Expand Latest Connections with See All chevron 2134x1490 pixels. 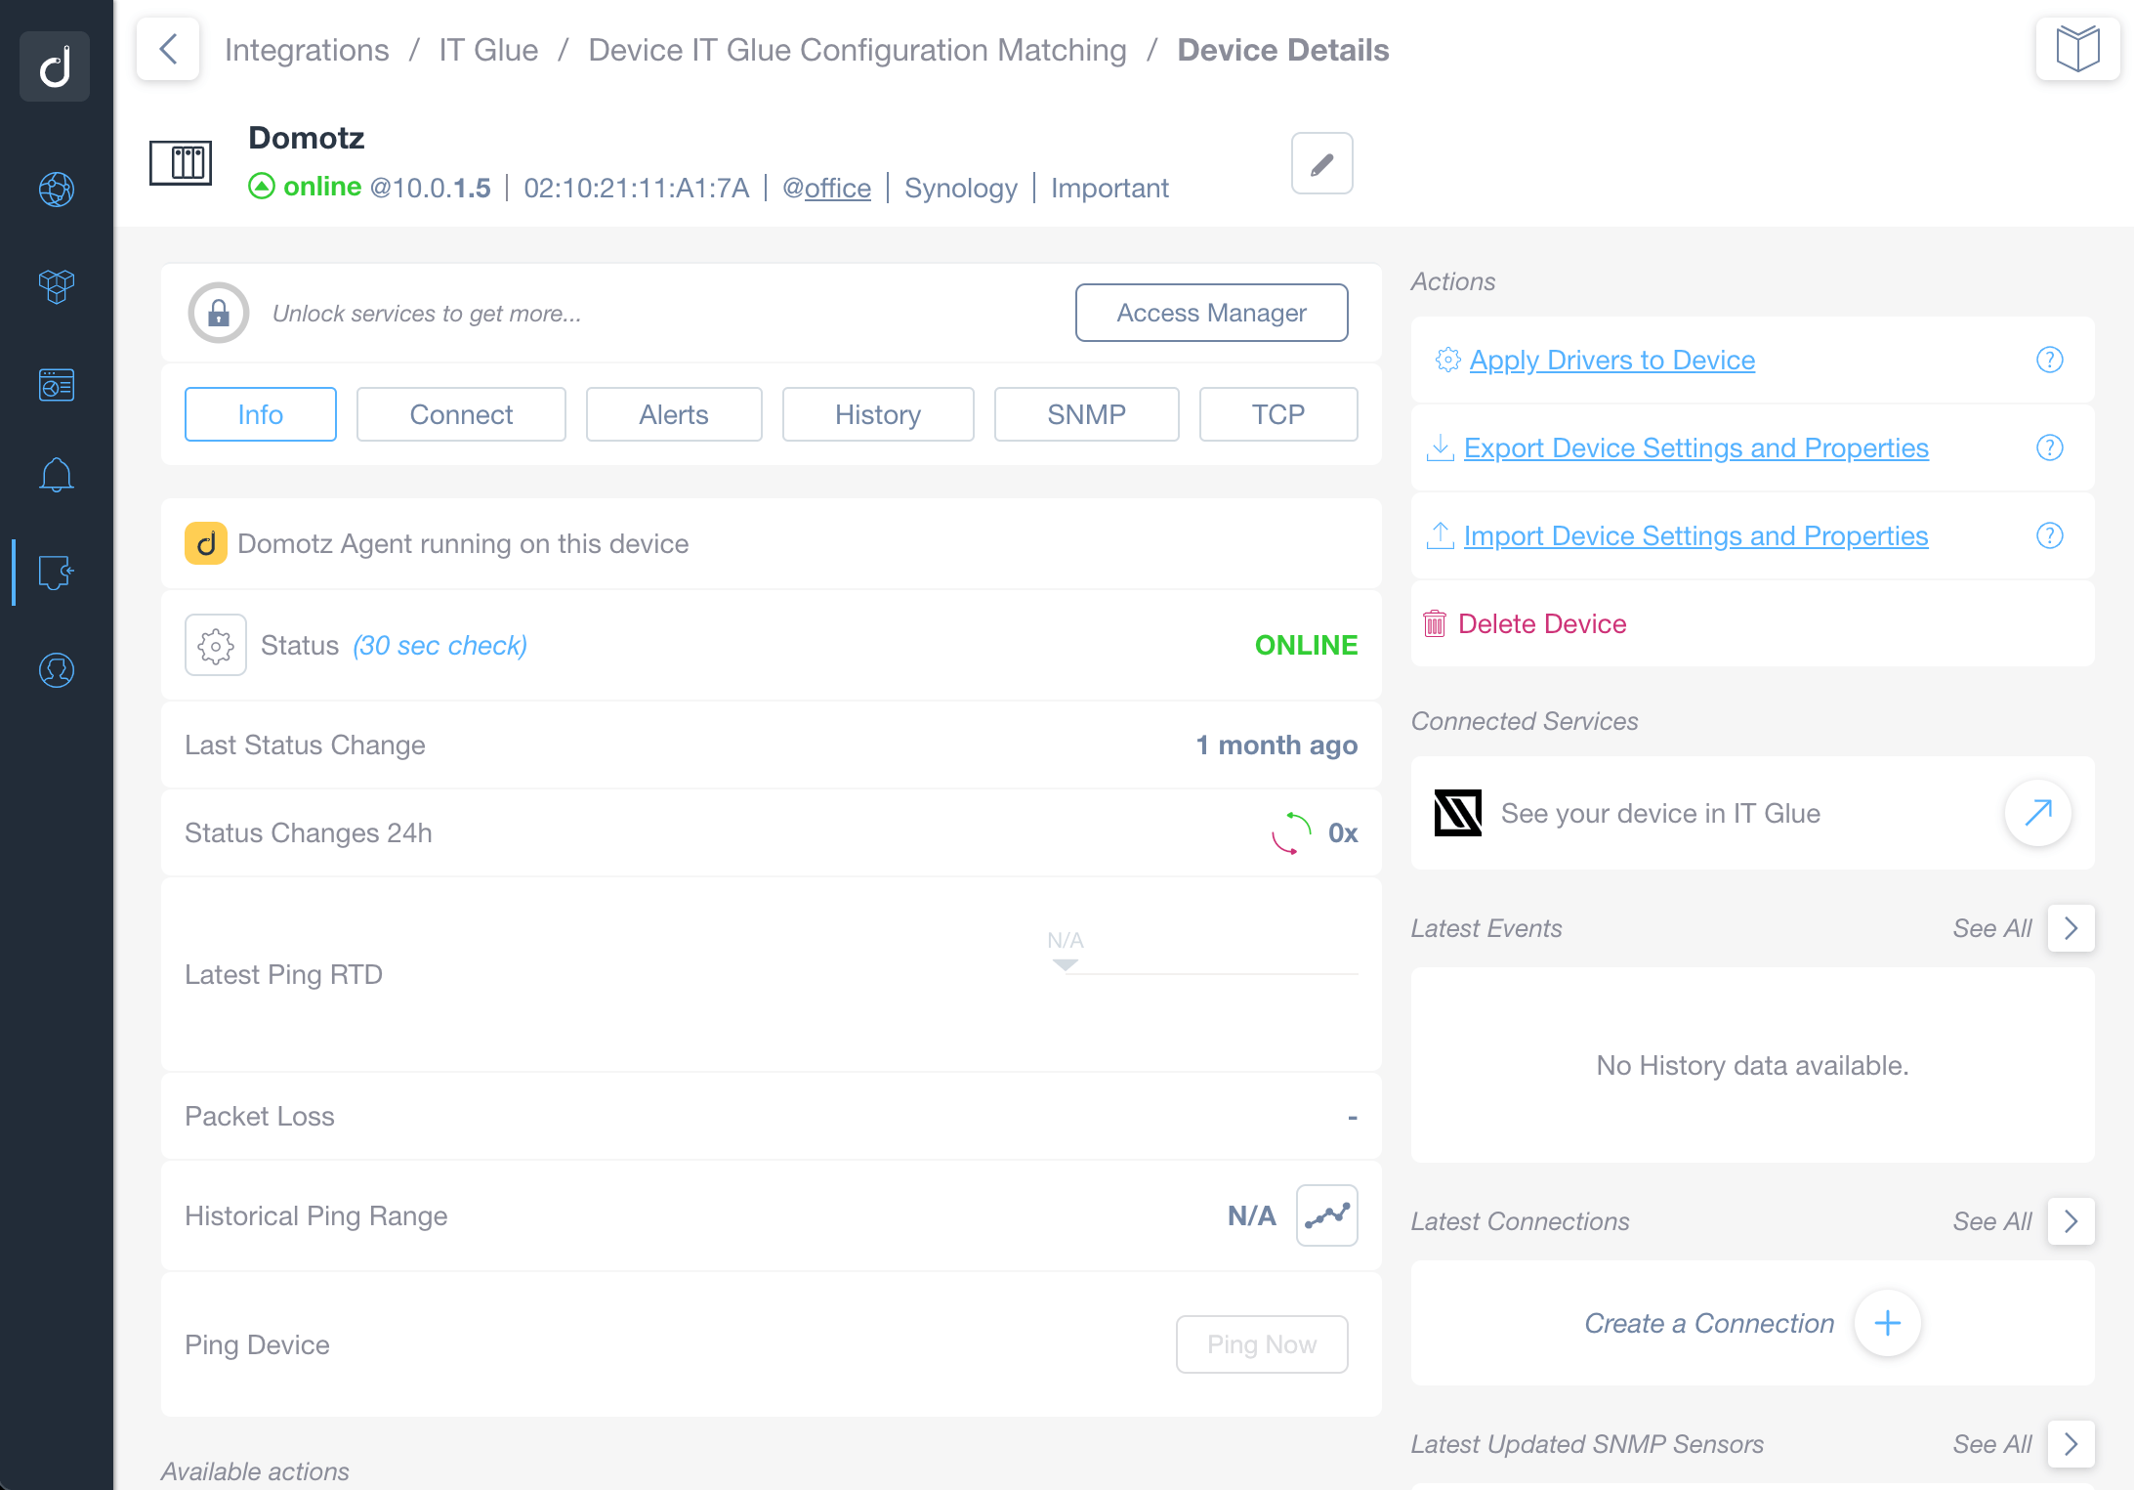[x=2071, y=1221]
